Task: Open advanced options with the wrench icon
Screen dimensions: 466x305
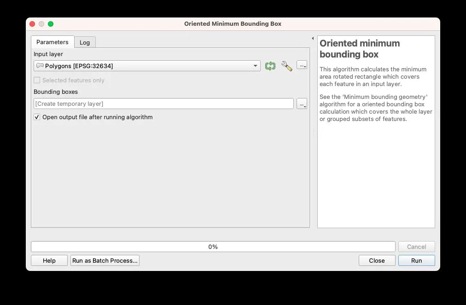Action: coord(286,66)
